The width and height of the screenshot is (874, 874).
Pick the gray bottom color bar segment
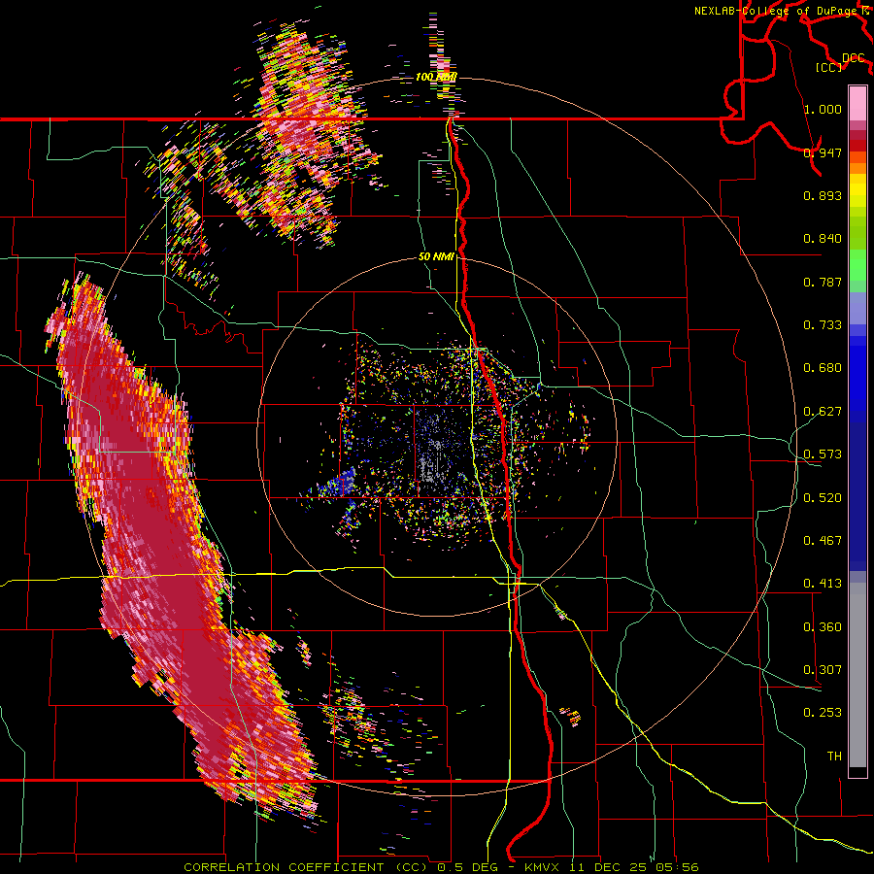pyautogui.click(x=857, y=675)
